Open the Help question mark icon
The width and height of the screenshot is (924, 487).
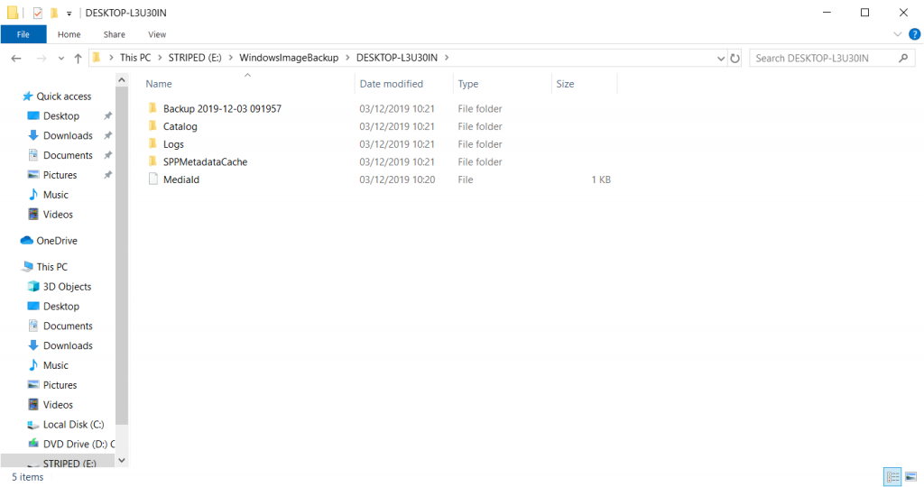coord(915,34)
